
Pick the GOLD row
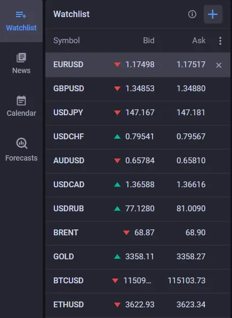[x=138, y=257]
